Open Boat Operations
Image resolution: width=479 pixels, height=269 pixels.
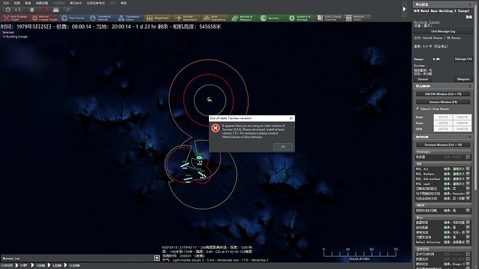click(215, 18)
